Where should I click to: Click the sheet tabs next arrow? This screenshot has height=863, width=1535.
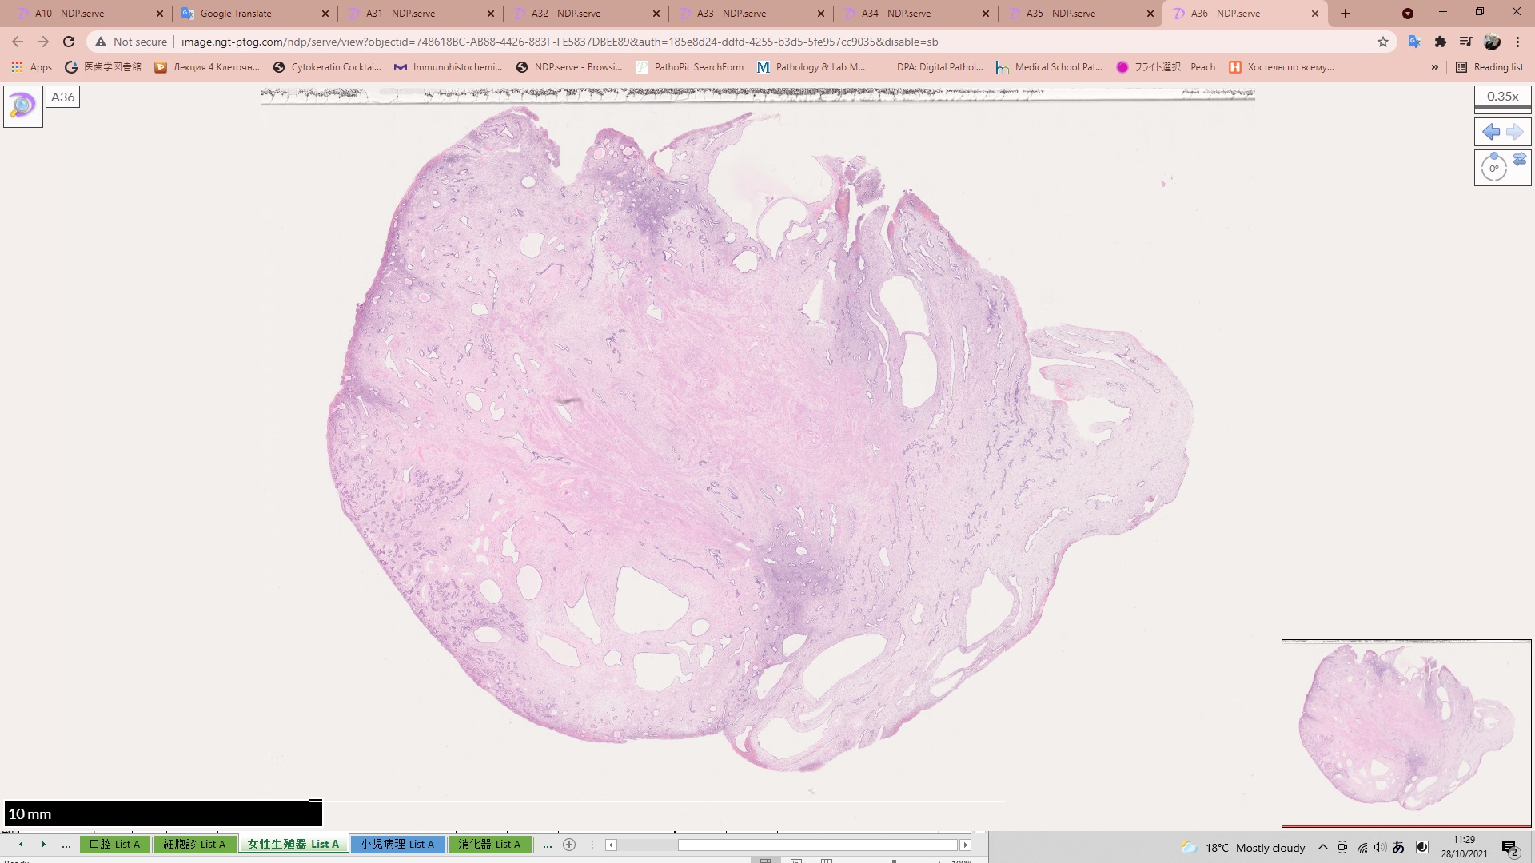[x=43, y=845]
